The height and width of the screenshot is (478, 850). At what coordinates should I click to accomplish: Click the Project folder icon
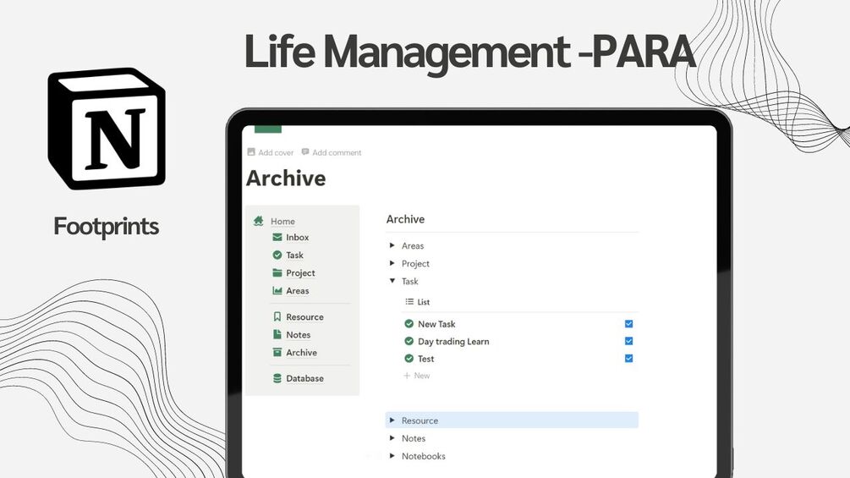point(277,272)
